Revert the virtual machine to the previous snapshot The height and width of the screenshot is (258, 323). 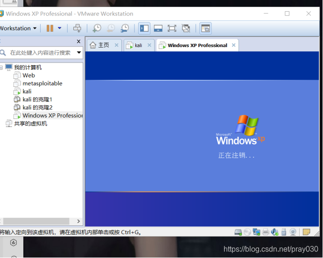(x=111, y=28)
